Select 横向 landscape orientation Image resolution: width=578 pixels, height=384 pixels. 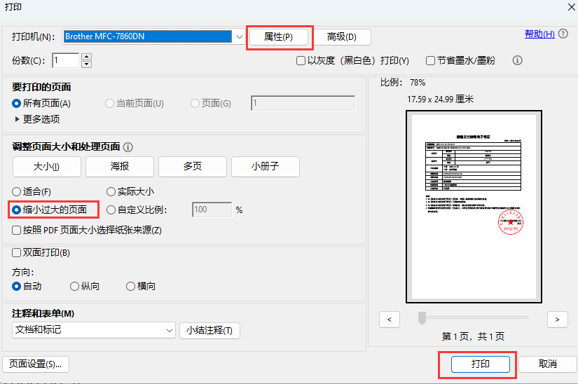[130, 286]
